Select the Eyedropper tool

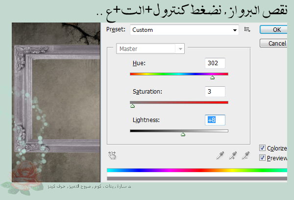coord(220,155)
